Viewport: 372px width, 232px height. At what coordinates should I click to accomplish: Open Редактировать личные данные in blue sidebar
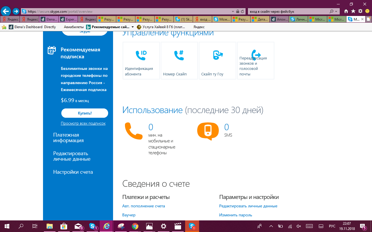click(x=72, y=156)
